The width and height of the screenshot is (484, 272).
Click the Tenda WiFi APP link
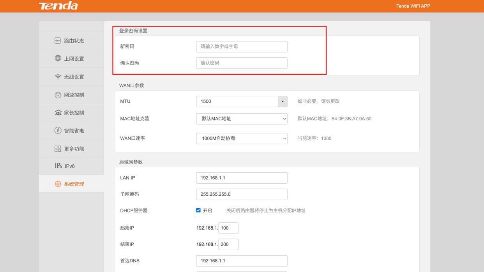[x=413, y=6]
